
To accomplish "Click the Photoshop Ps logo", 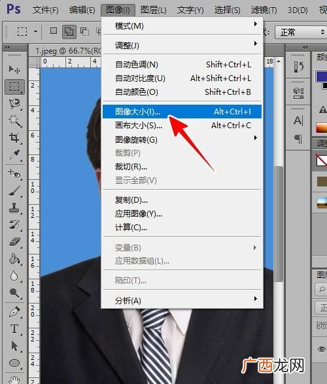I will (x=13, y=9).
